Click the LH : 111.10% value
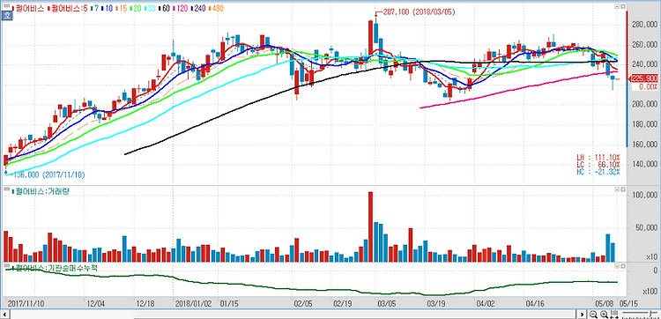The image size is (661, 319). pos(598,157)
